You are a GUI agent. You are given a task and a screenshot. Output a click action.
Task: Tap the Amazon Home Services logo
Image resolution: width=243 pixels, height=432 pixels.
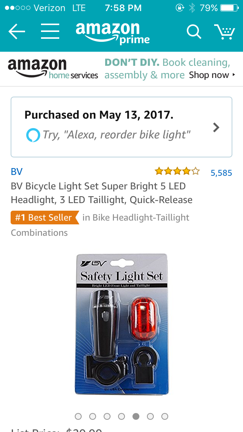tap(53, 69)
